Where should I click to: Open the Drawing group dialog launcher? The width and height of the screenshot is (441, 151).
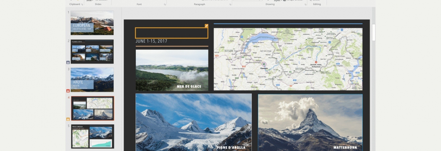[305, 5]
